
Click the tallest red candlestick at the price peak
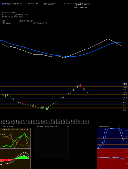[80, 86]
